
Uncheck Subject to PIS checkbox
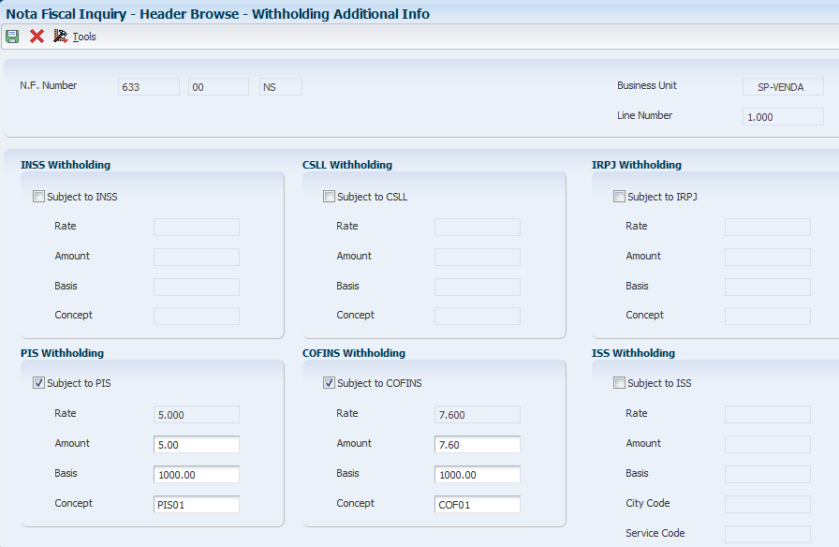pos(38,383)
